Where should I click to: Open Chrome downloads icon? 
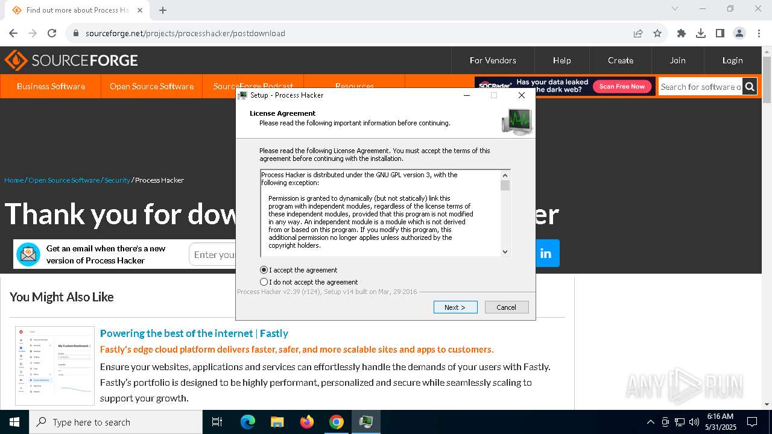(701, 33)
